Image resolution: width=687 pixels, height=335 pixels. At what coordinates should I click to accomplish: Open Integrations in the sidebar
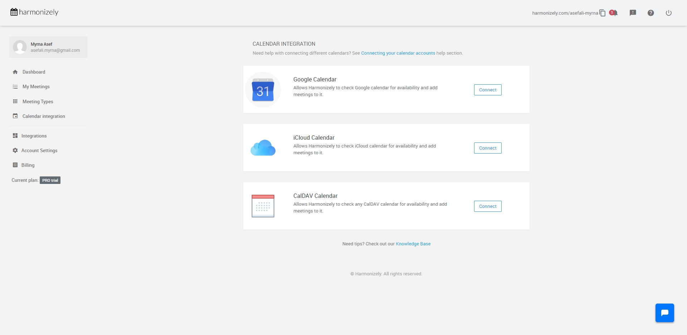34,136
